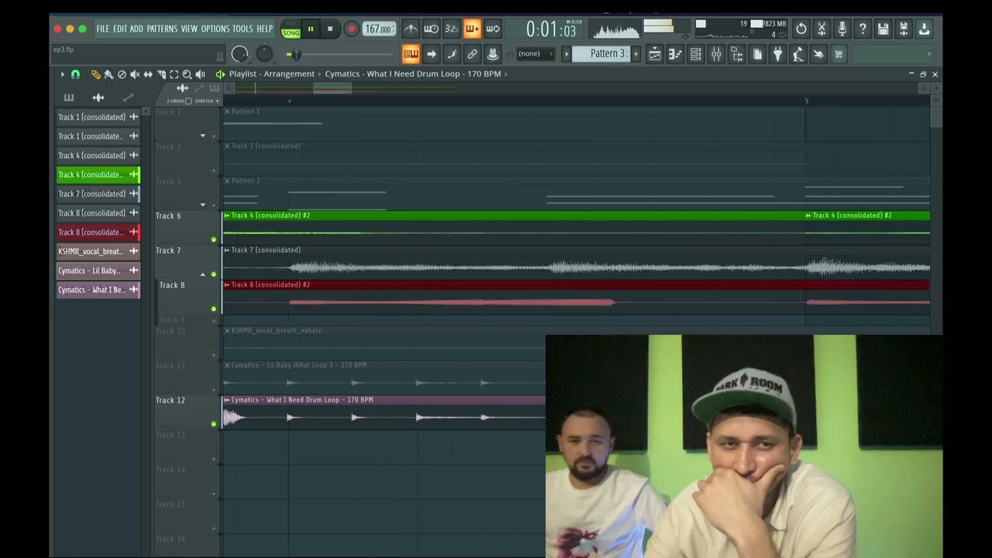Select the Delete tool

122,74
